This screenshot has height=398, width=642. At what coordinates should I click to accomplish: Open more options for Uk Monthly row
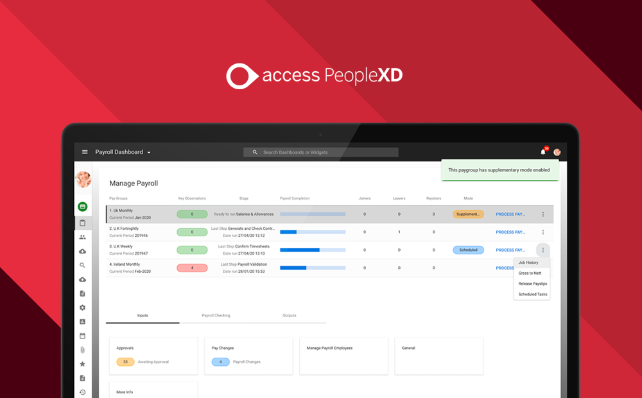(543, 214)
